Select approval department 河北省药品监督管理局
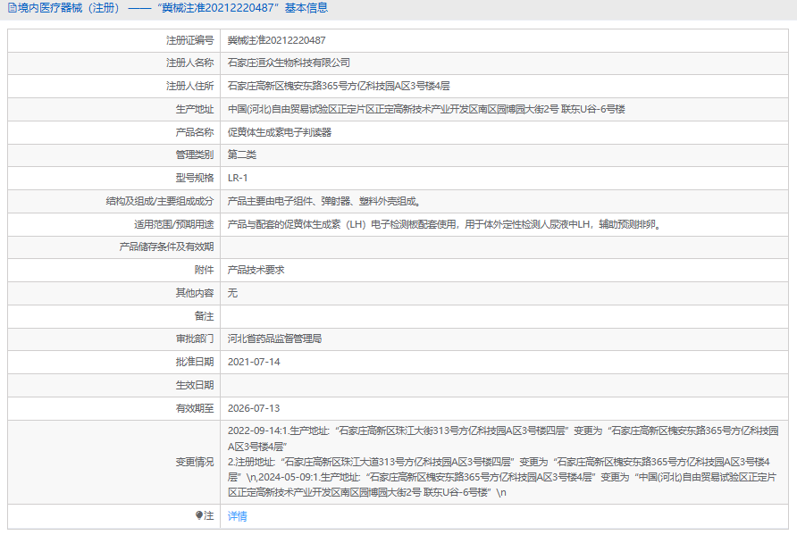The width and height of the screenshot is (797, 535). coord(274,339)
